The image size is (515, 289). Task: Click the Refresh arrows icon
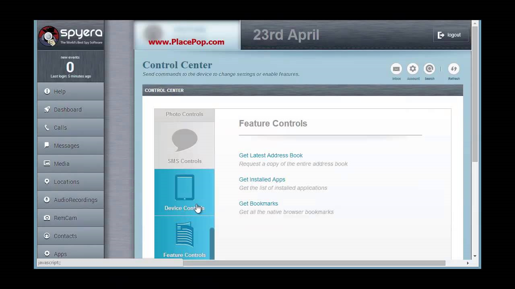[x=453, y=69]
